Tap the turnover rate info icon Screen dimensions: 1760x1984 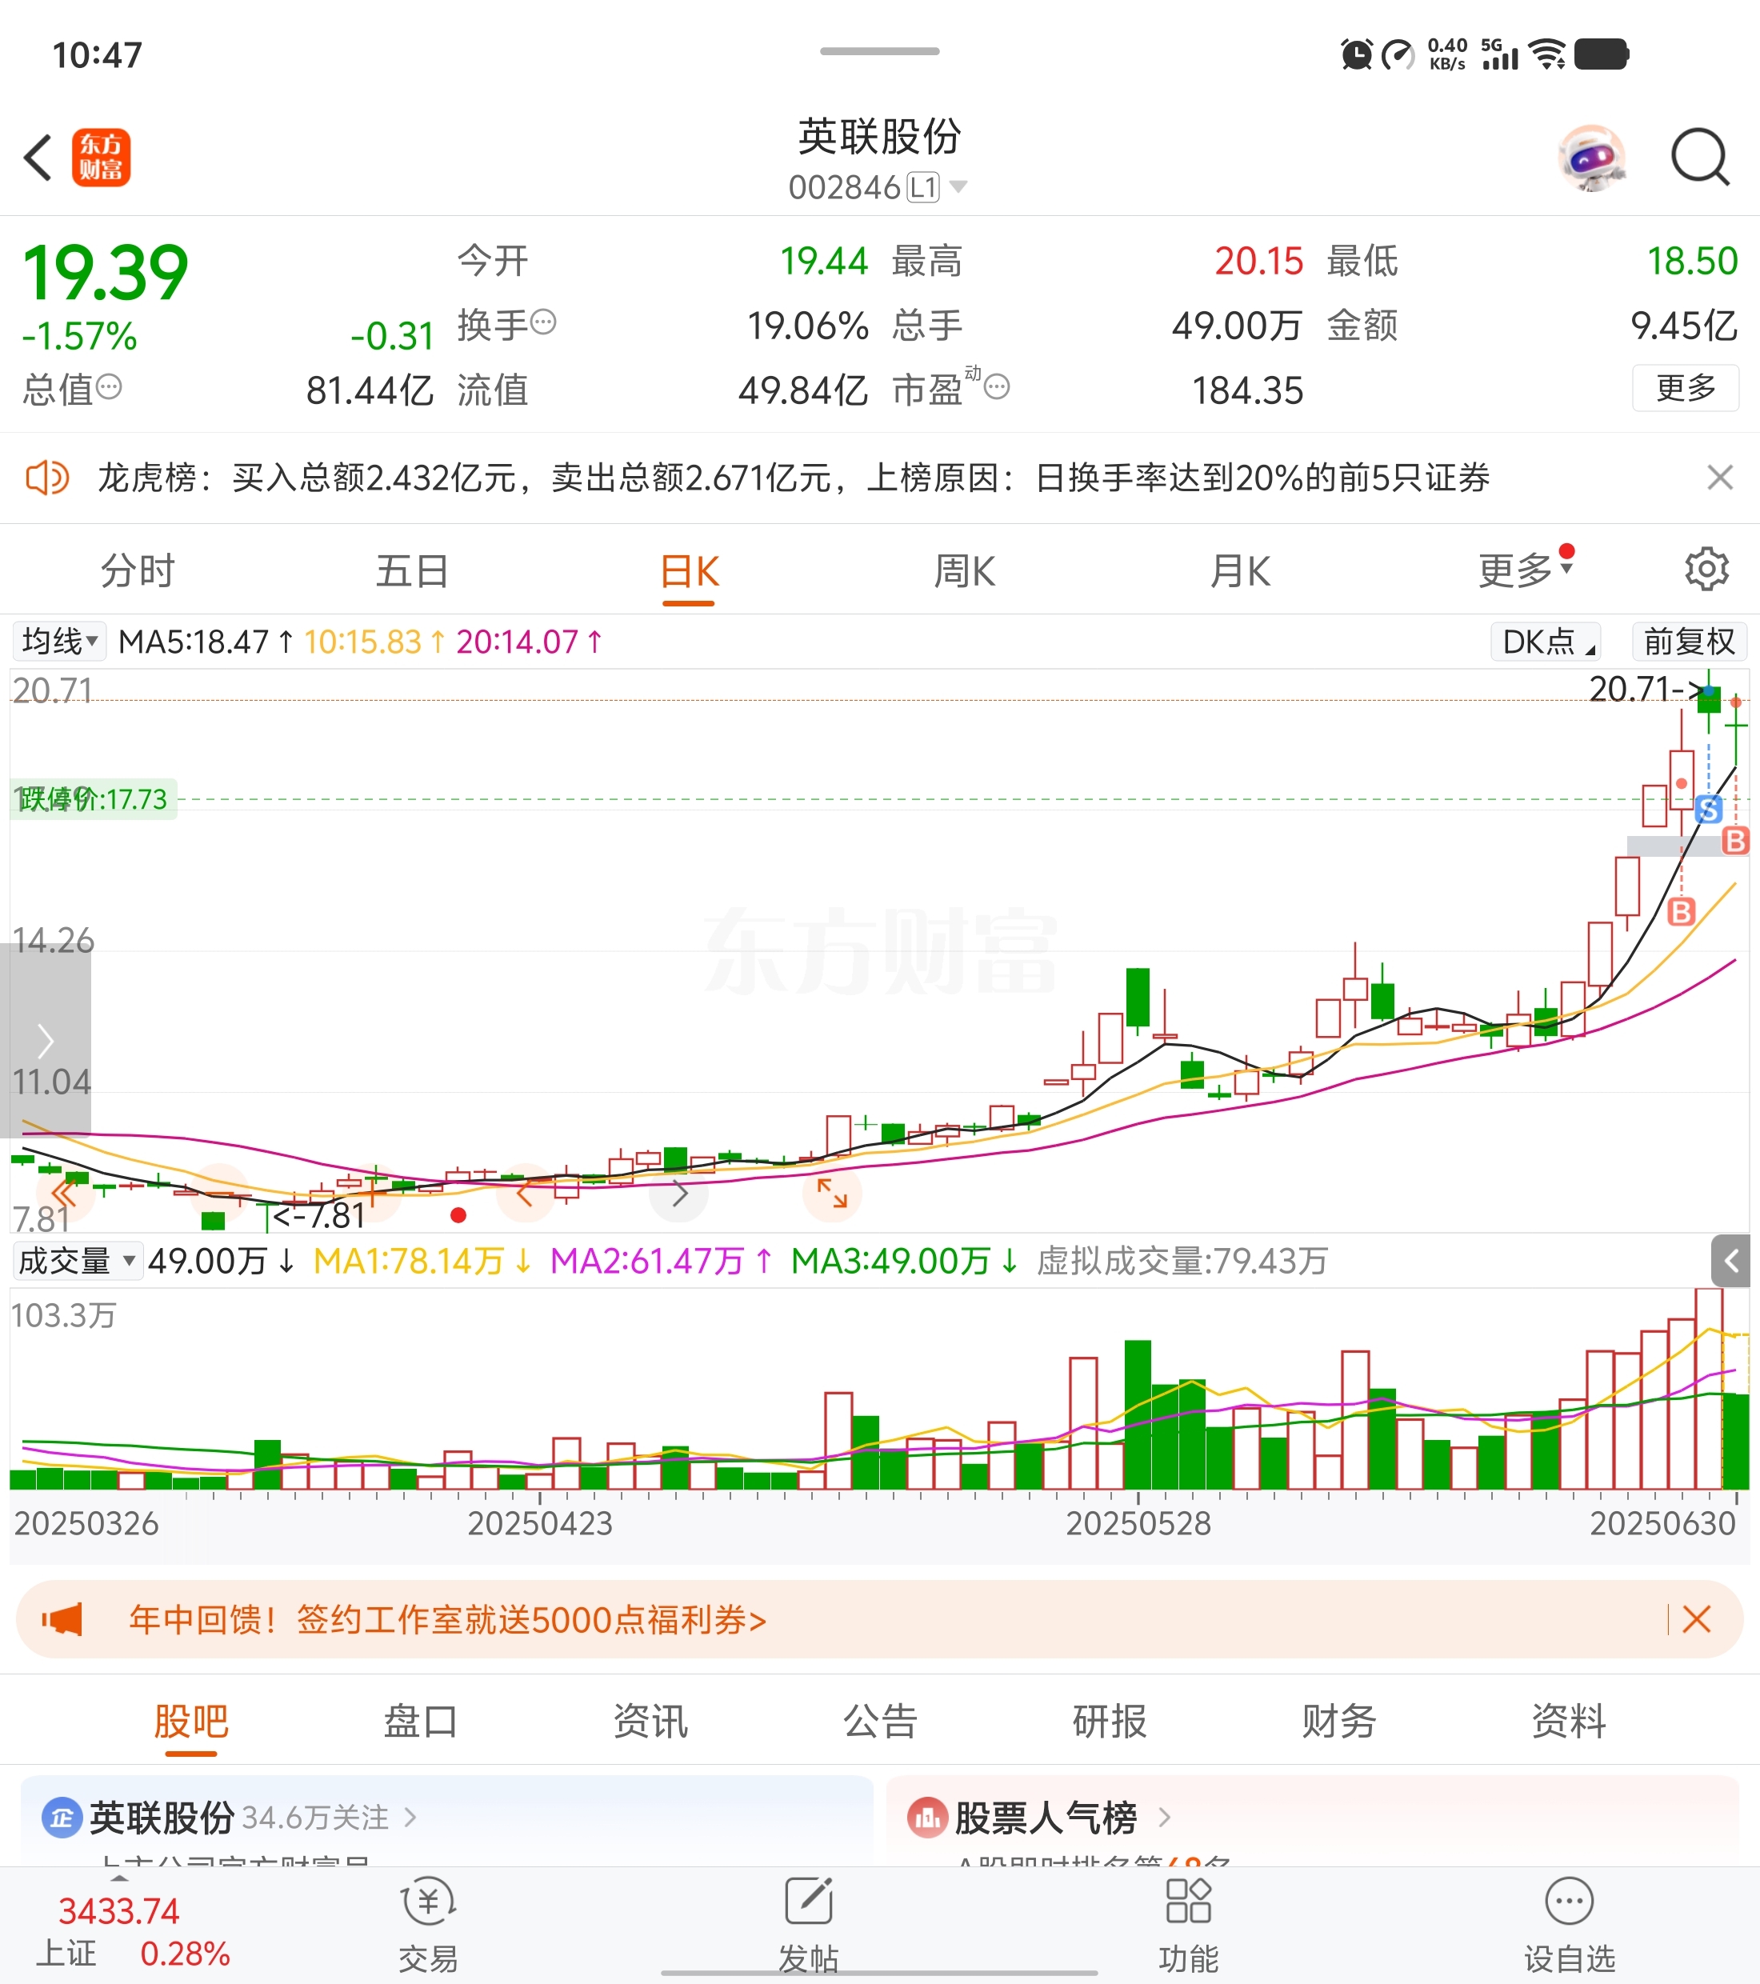(544, 322)
